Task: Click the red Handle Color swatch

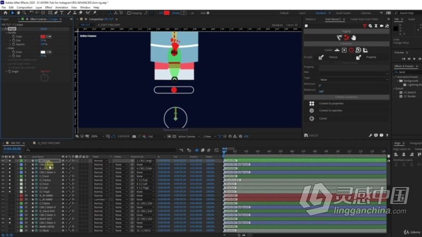Action: click(x=43, y=36)
